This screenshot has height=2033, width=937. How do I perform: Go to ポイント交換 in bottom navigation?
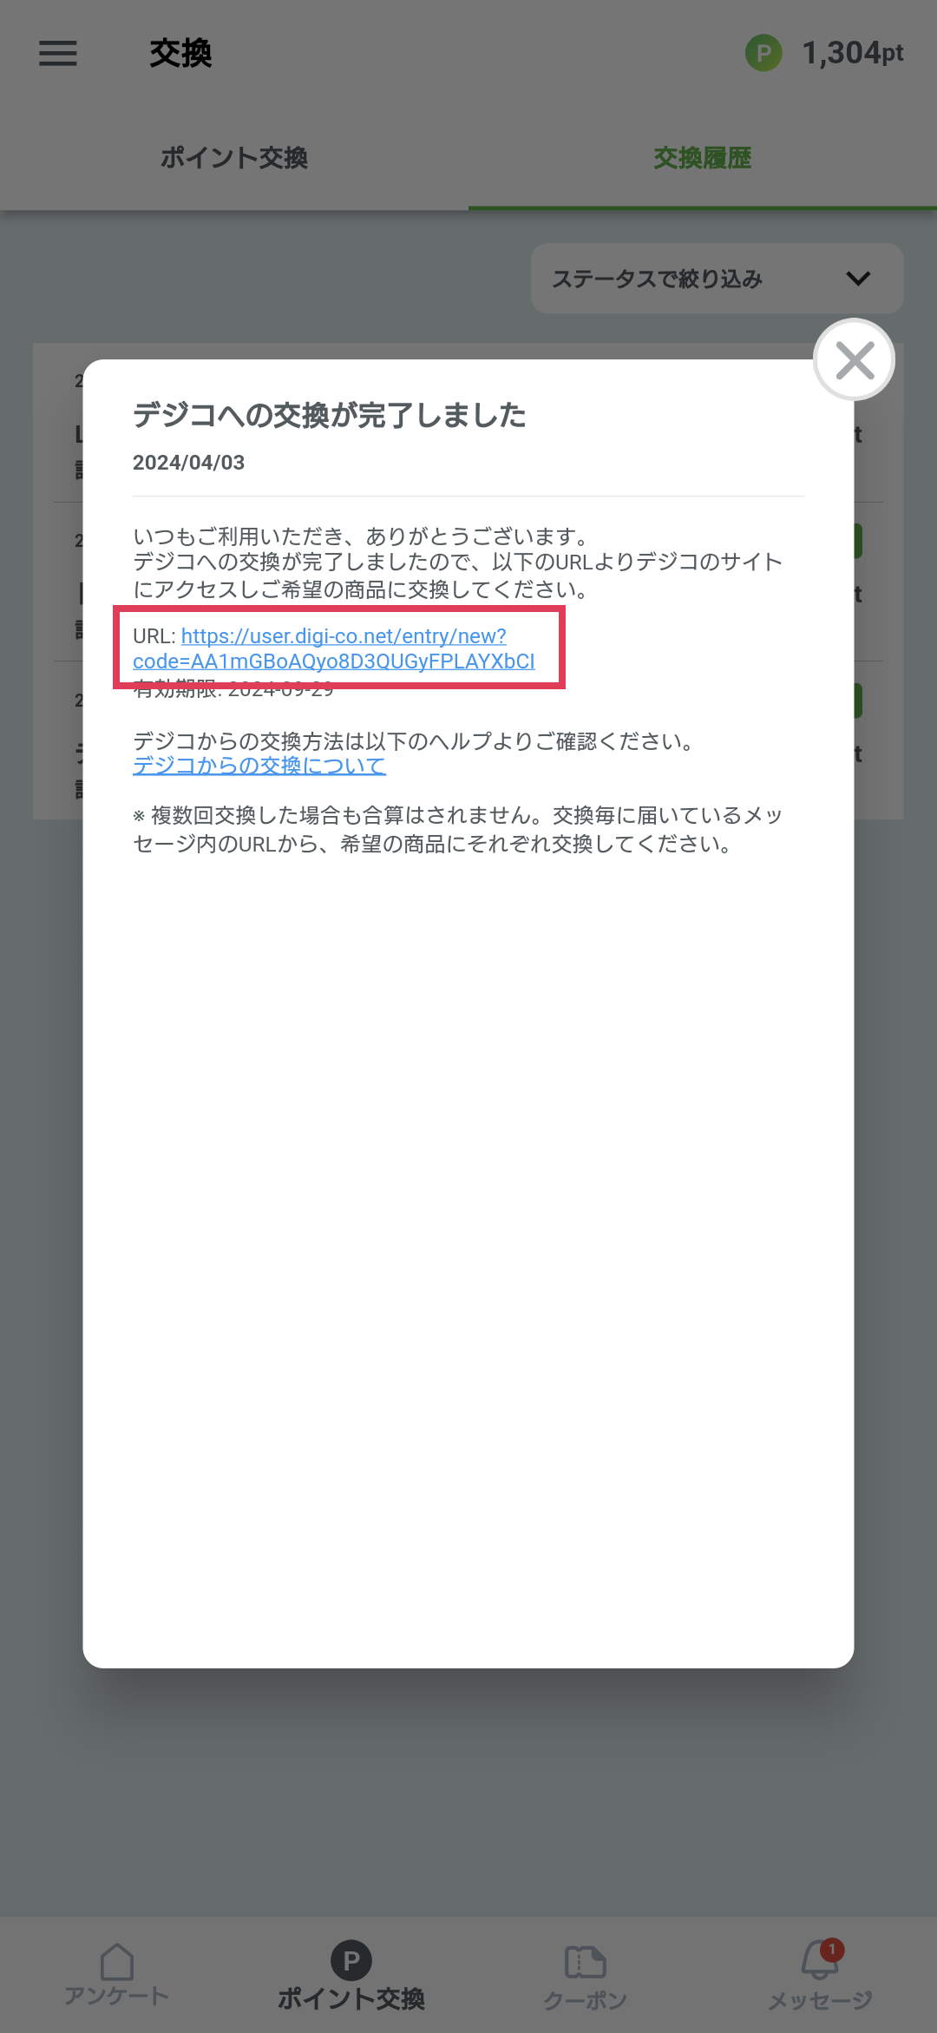click(351, 1974)
